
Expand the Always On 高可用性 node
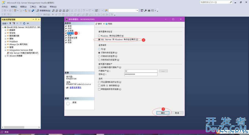click(5, 44)
